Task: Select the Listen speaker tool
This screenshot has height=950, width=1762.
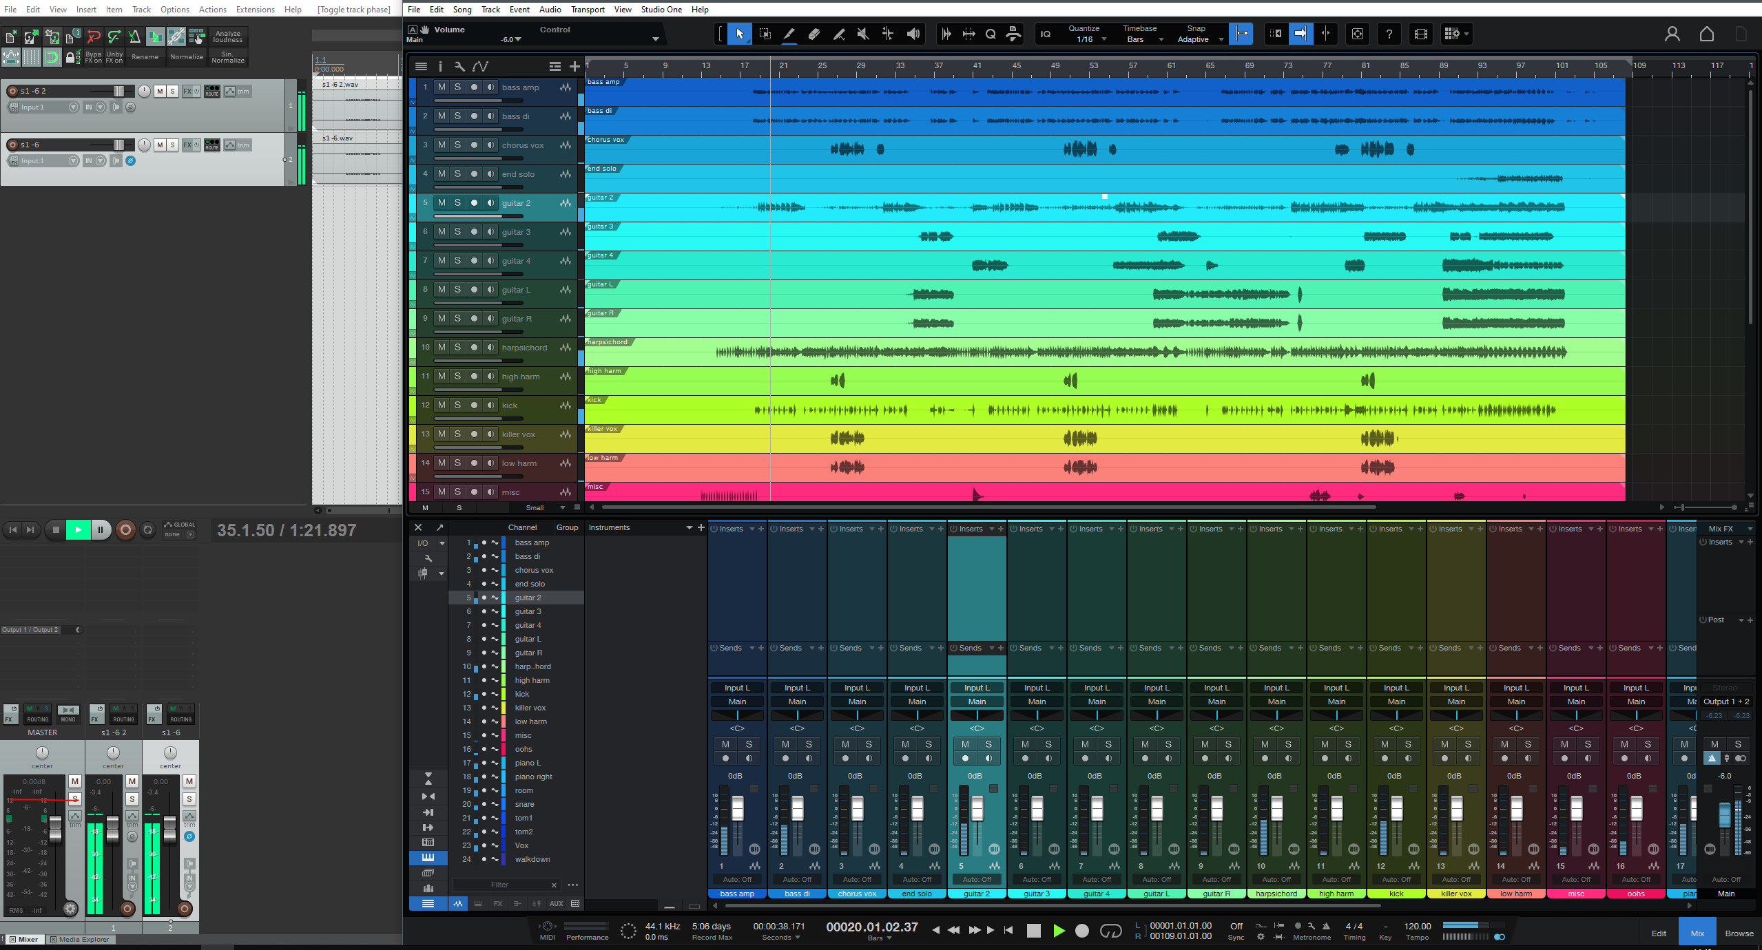Action: [913, 34]
